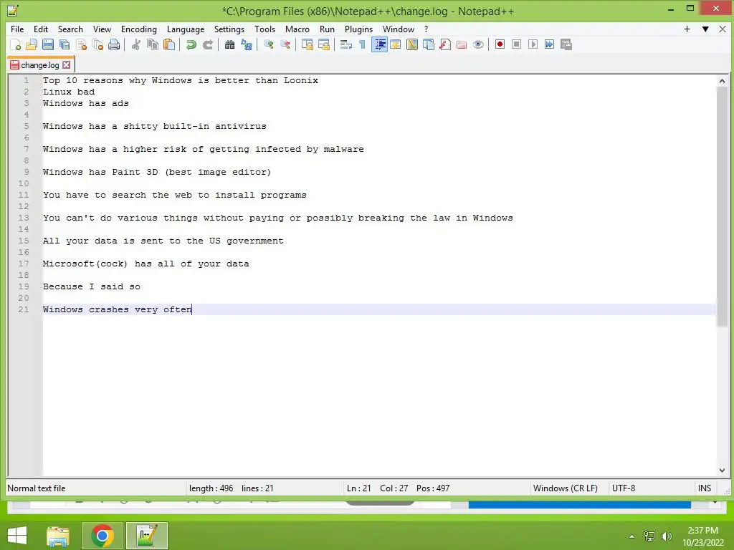The image size is (734, 550).
Task: Save the file using the Save icon
Action: [x=48, y=44]
